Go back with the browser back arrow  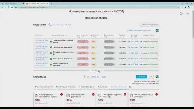2,7
